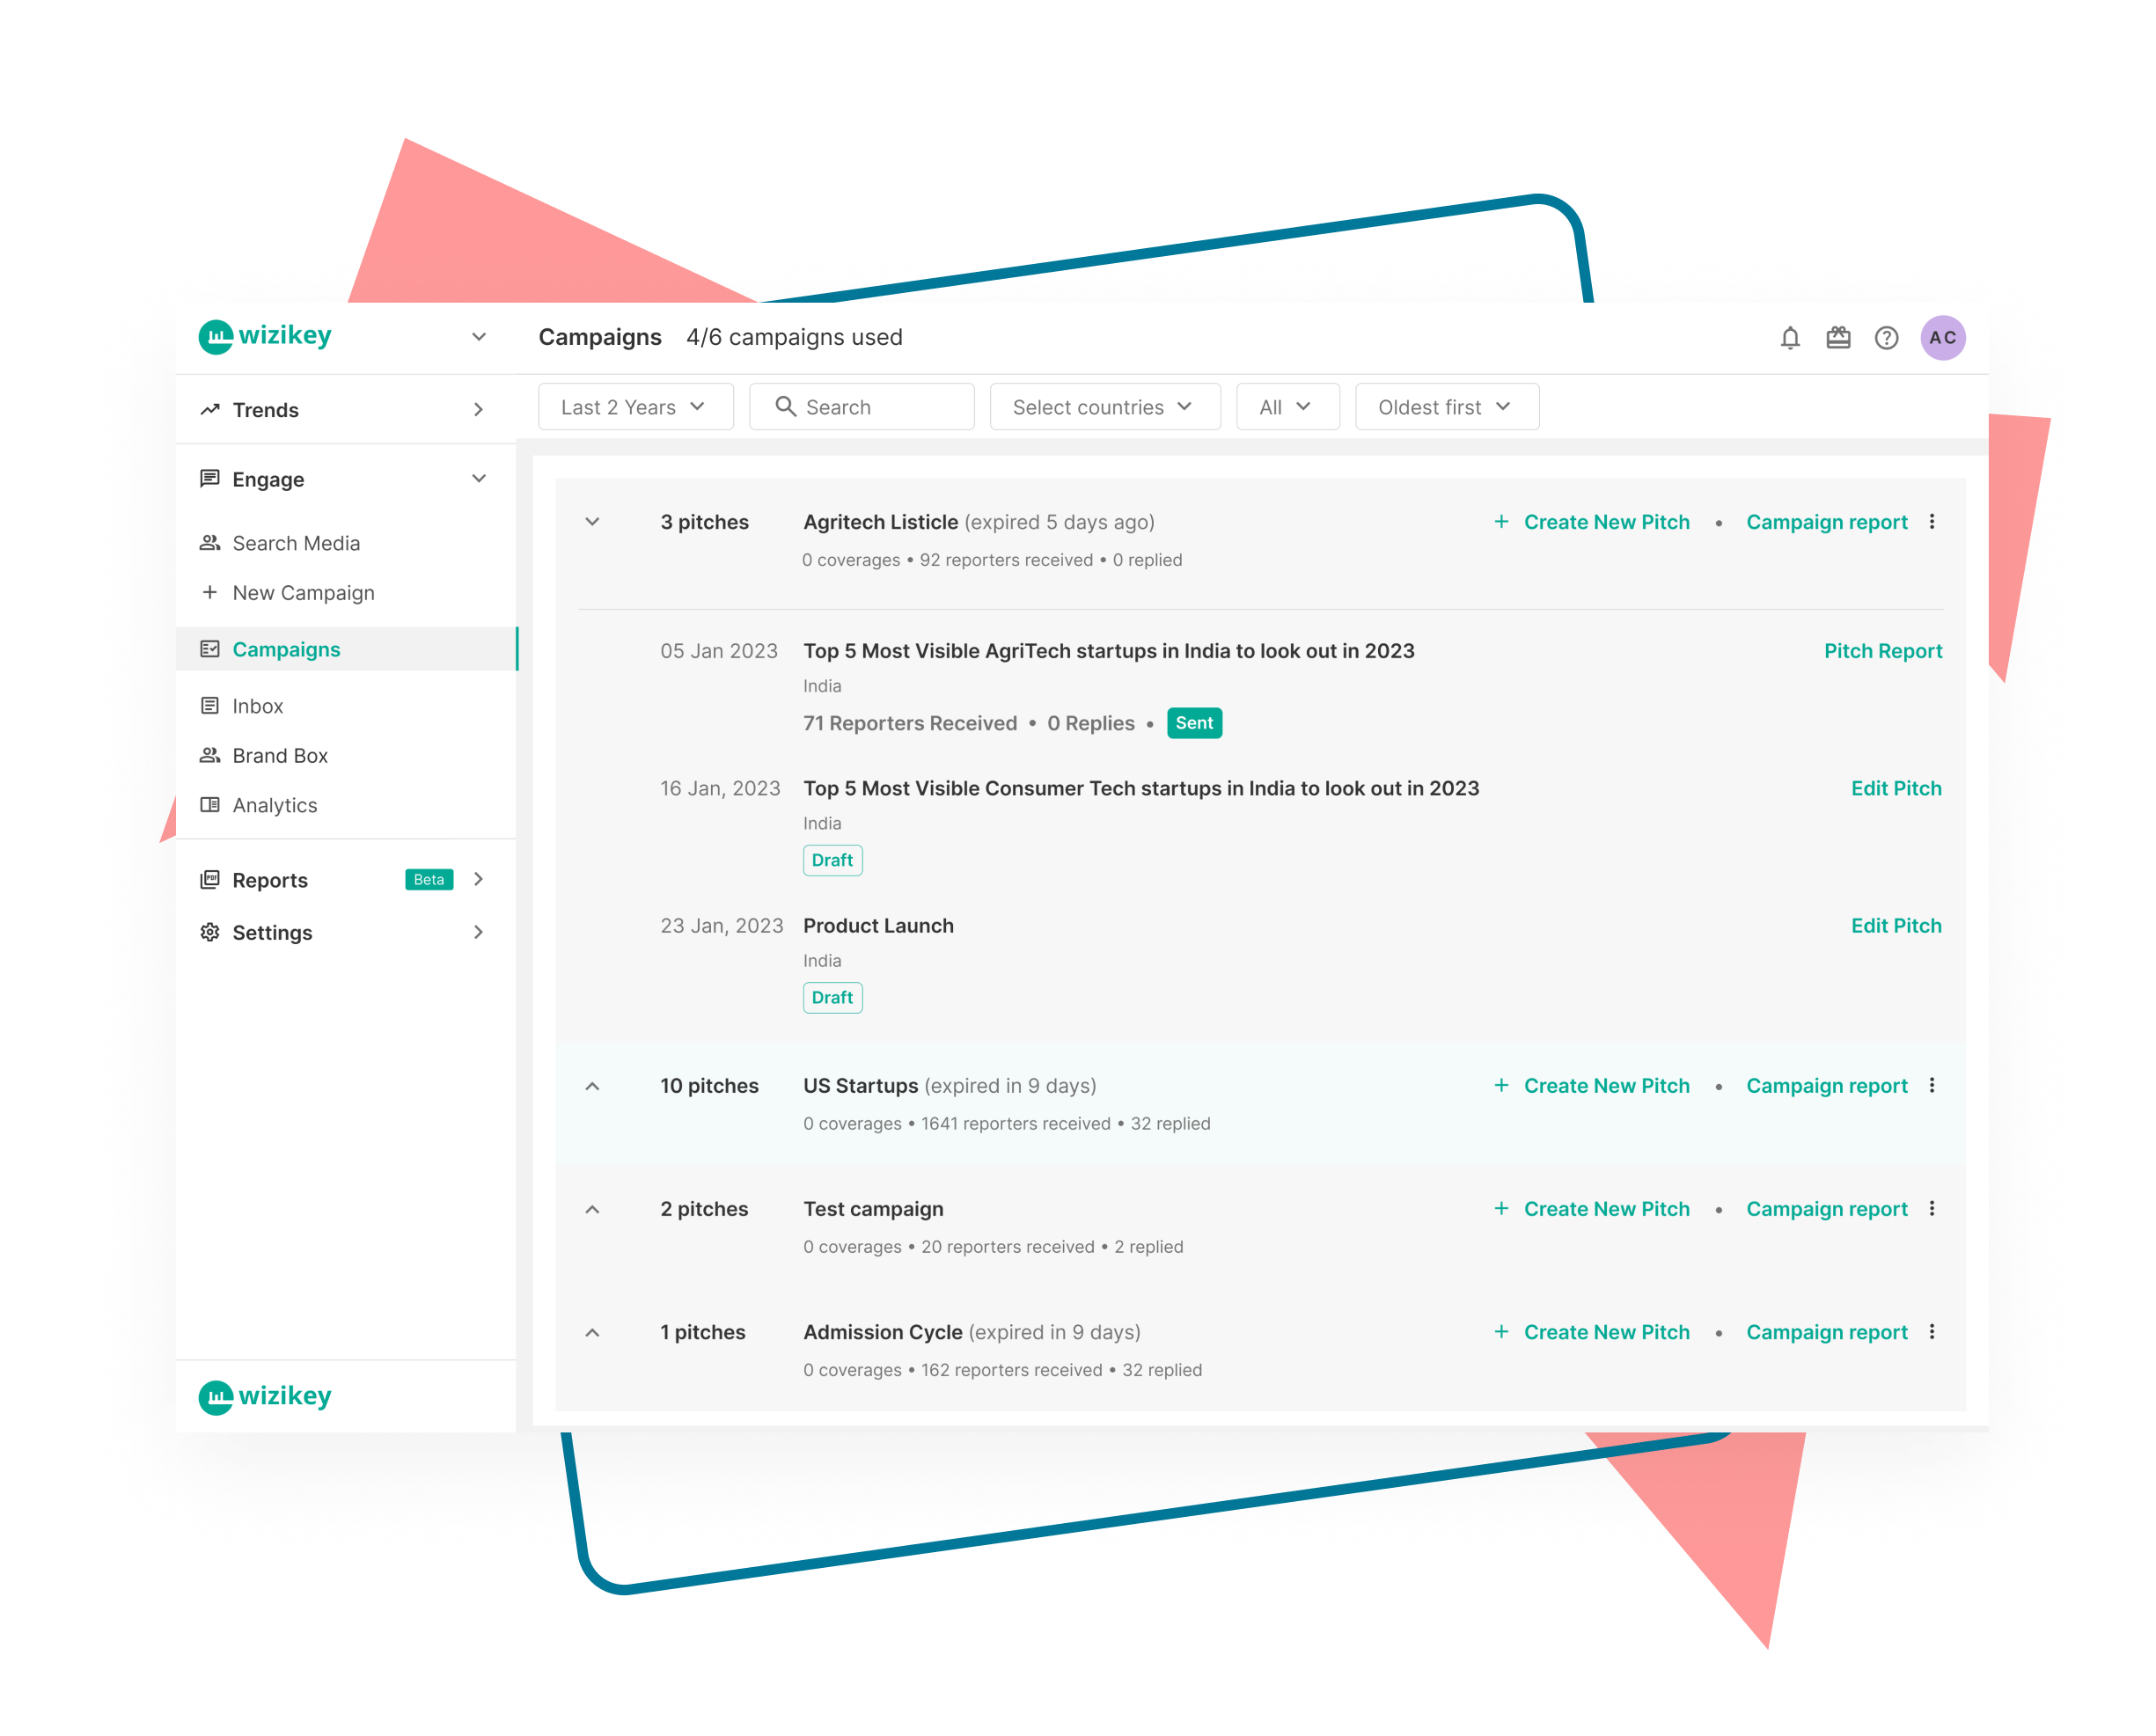Click Campaign report for Agritech Listicle
The width and height of the screenshot is (2156, 1736).
pyautogui.click(x=1825, y=521)
